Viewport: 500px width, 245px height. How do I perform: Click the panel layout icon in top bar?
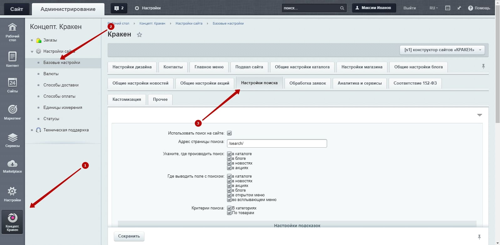pyautogui.click(x=448, y=8)
